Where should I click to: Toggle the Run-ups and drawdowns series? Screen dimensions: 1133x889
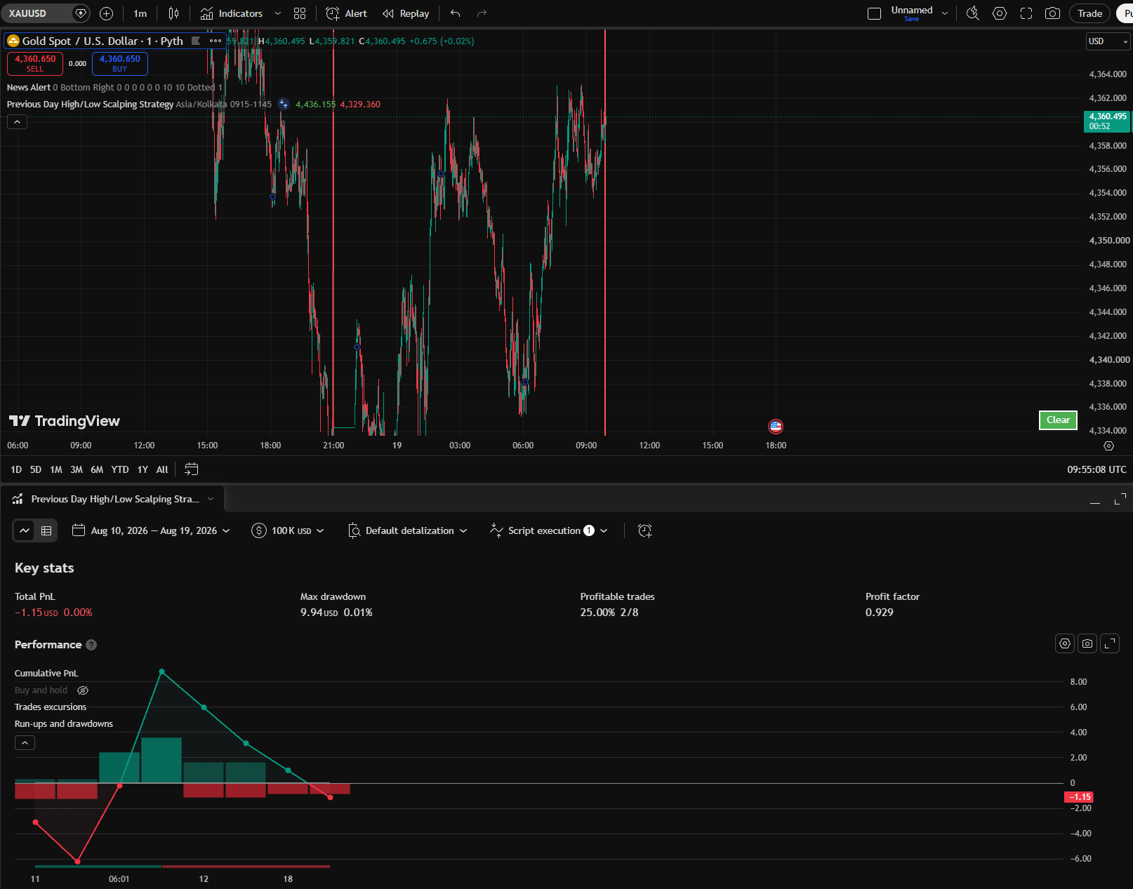64,723
